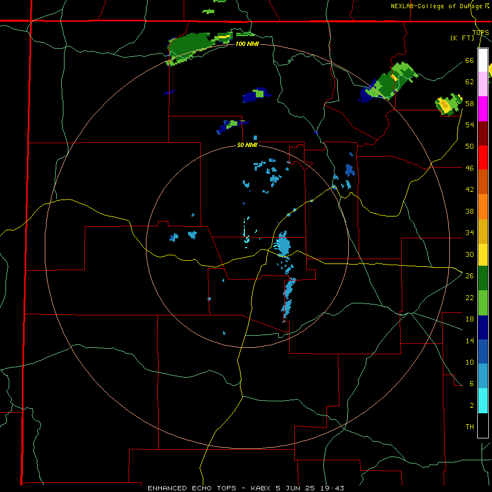492x492 pixels.
Task: Select the medium blue 10-14 kft legend swatch
Action: click(x=483, y=352)
